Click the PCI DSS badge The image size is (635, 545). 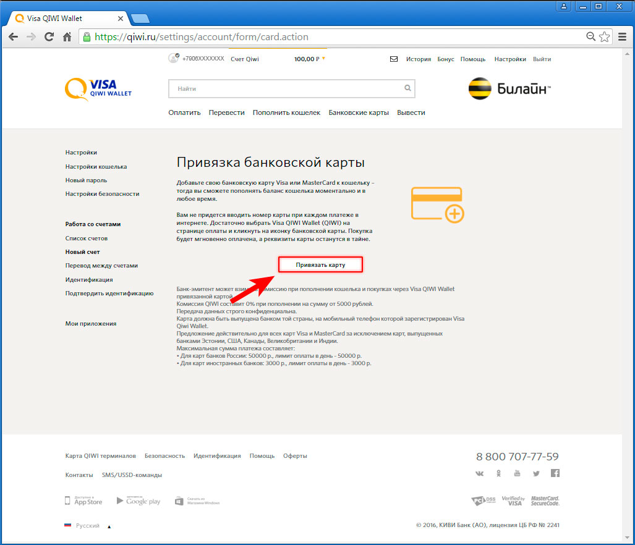pos(484,501)
